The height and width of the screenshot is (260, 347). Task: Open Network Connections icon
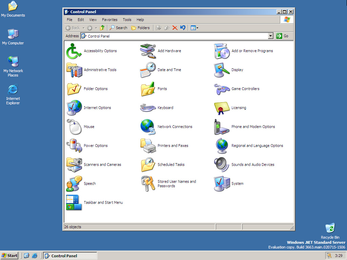(148, 127)
